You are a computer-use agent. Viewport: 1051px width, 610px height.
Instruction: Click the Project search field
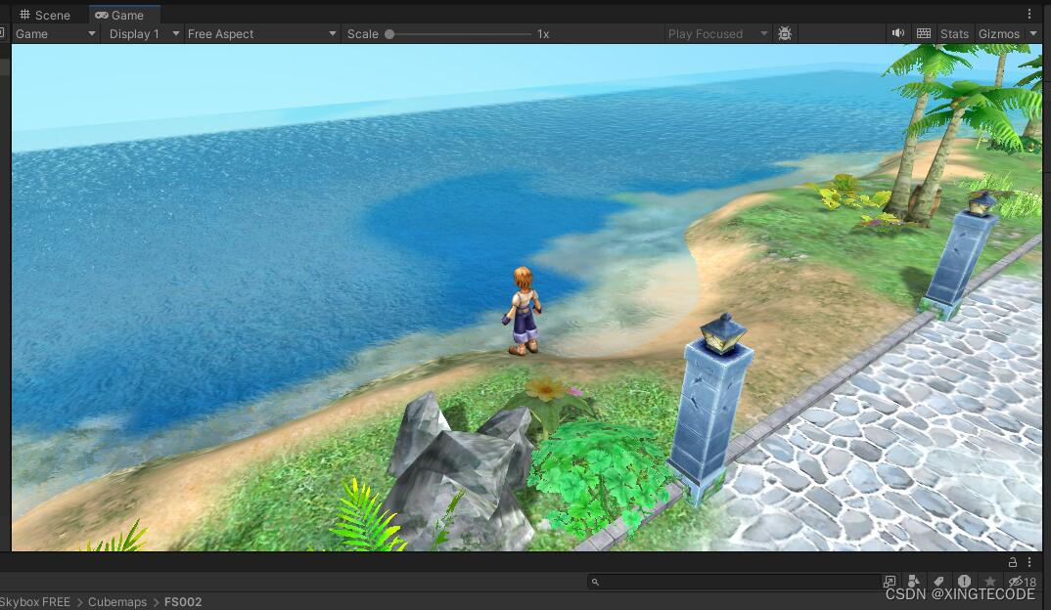point(733,582)
